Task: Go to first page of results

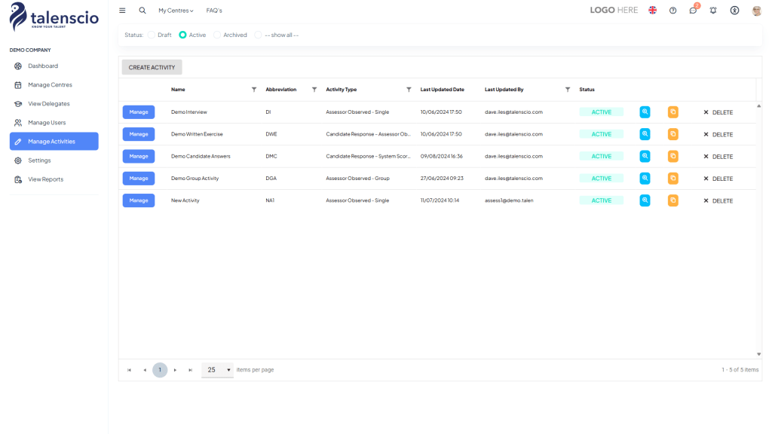Action: coord(130,370)
